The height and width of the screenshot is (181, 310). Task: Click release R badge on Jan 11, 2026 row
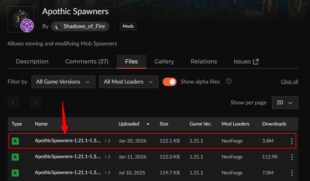coord(15,157)
